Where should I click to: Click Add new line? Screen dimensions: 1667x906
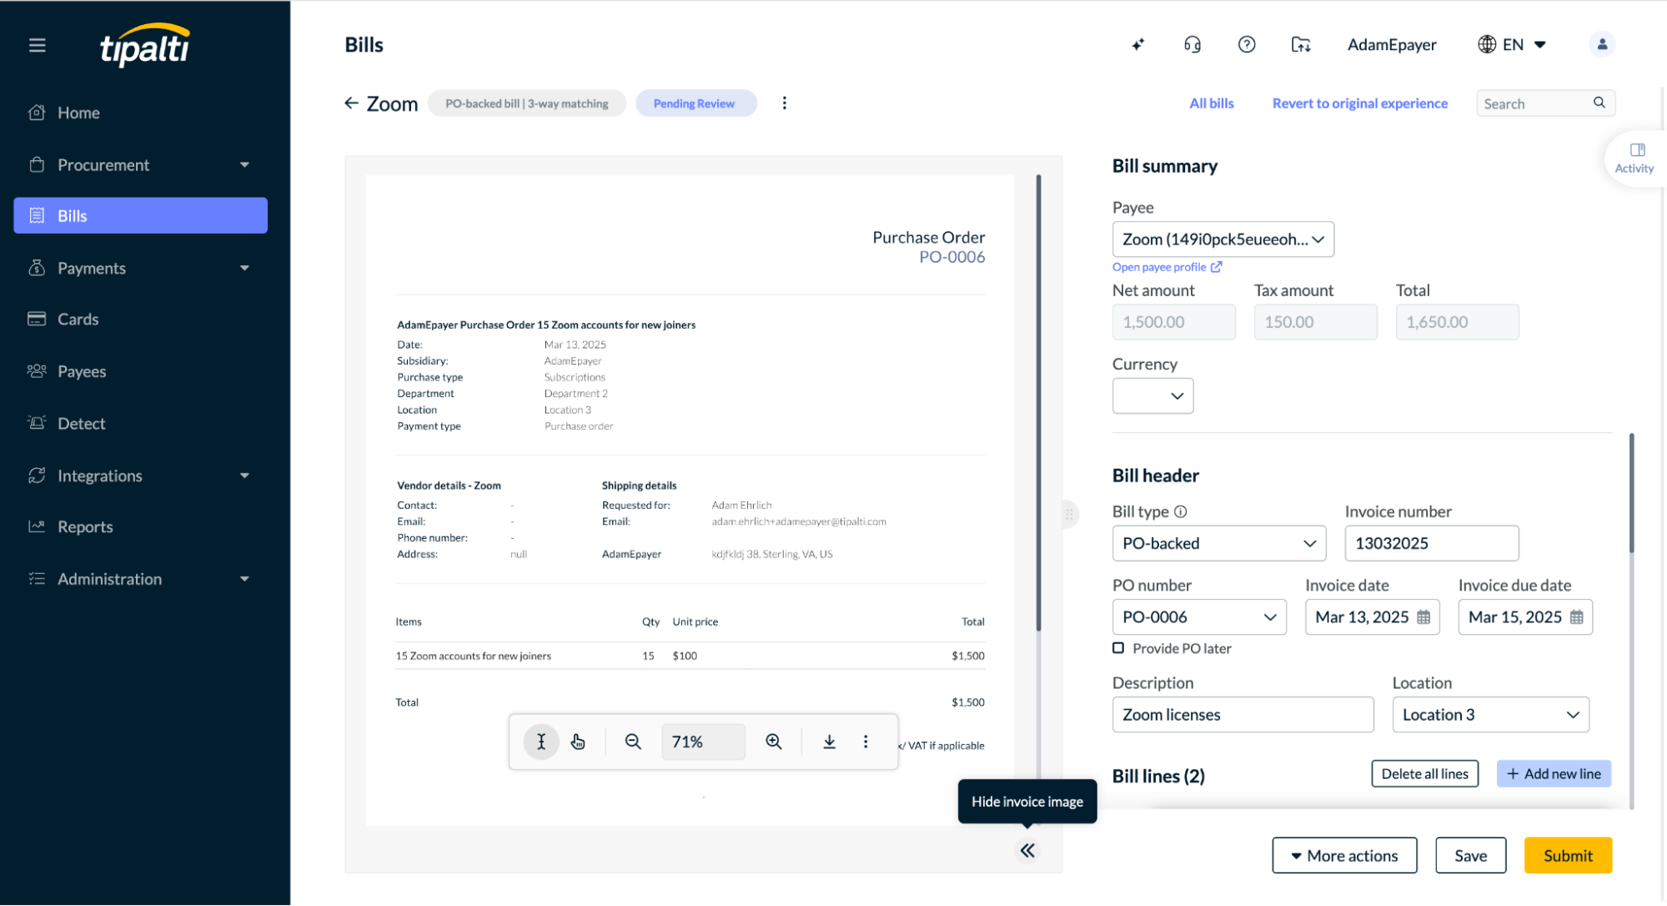pos(1554,774)
